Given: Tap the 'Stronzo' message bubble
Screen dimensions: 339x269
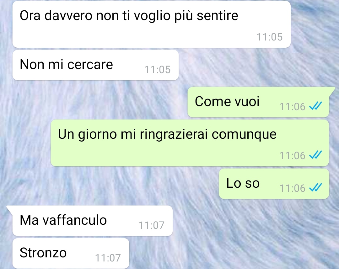Looking at the screenshot, I should point(71,253).
